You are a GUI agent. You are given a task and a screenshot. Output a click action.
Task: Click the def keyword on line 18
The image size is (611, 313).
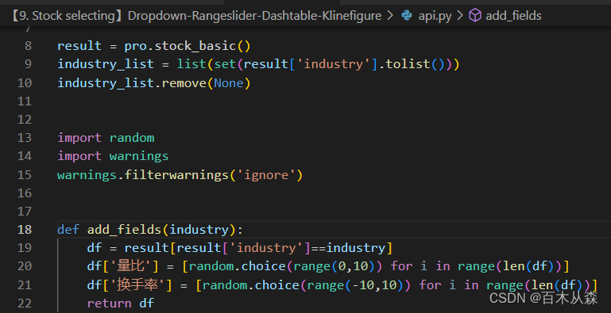coord(68,230)
